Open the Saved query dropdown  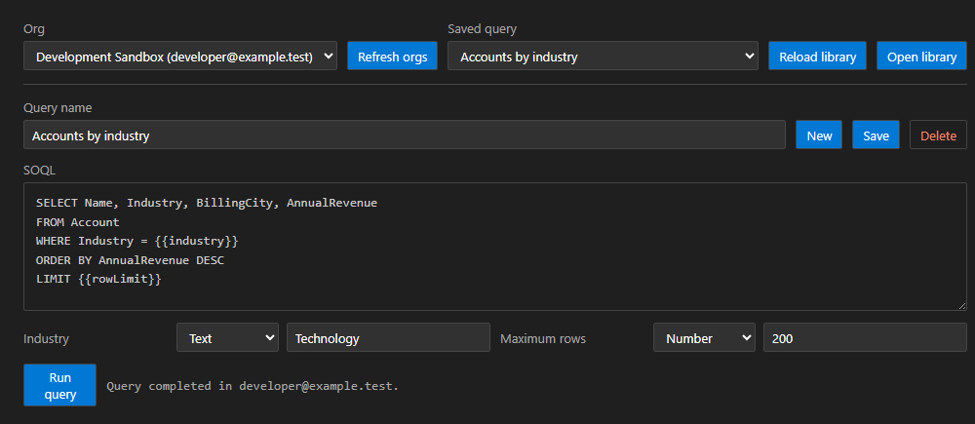603,56
